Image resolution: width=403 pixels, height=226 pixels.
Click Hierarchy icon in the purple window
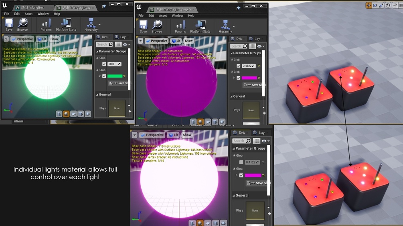[225, 27]
